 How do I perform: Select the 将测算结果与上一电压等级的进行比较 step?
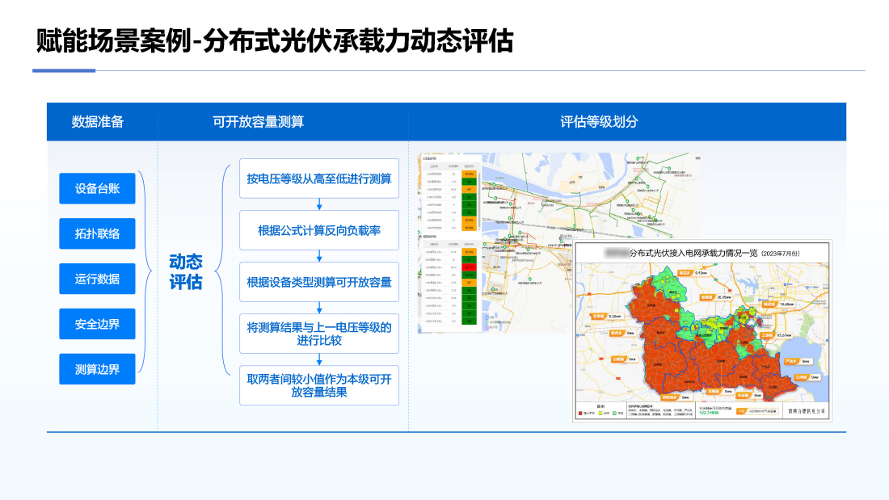(x=319, y=334)
